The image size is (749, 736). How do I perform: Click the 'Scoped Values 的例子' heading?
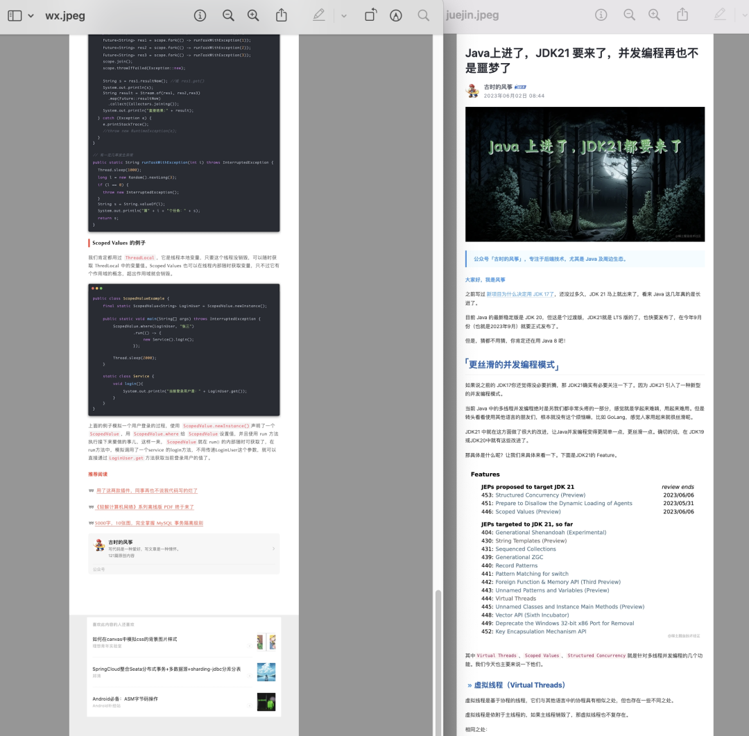click(x=119, y=243)
